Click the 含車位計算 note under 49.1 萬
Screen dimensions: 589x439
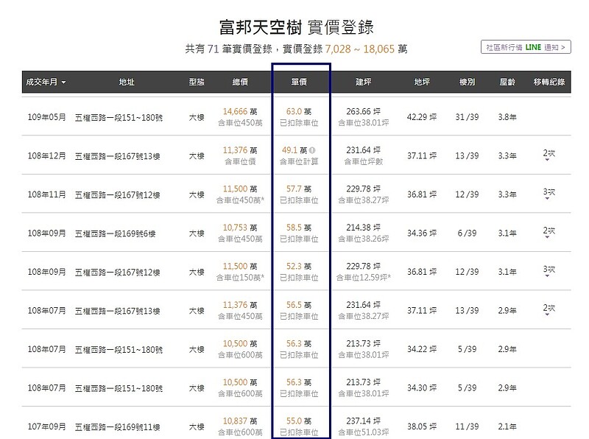pyautogui.click(x=299, y=161)
